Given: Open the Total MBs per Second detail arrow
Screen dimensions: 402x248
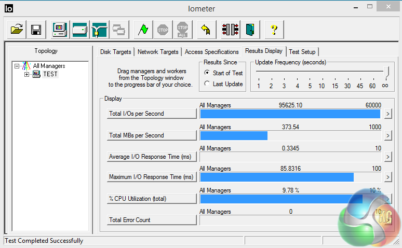Looking at the screenshot, I should [x=388, y=135].
